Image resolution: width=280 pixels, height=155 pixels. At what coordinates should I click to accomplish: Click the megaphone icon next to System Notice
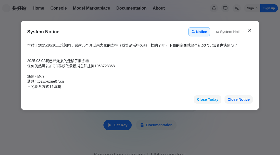pyautogui.click(x=217, y=32)
